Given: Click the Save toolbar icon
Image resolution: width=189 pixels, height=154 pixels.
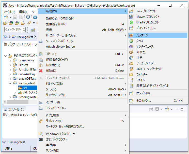Looking at the screenshot, I should click(15, 17).
